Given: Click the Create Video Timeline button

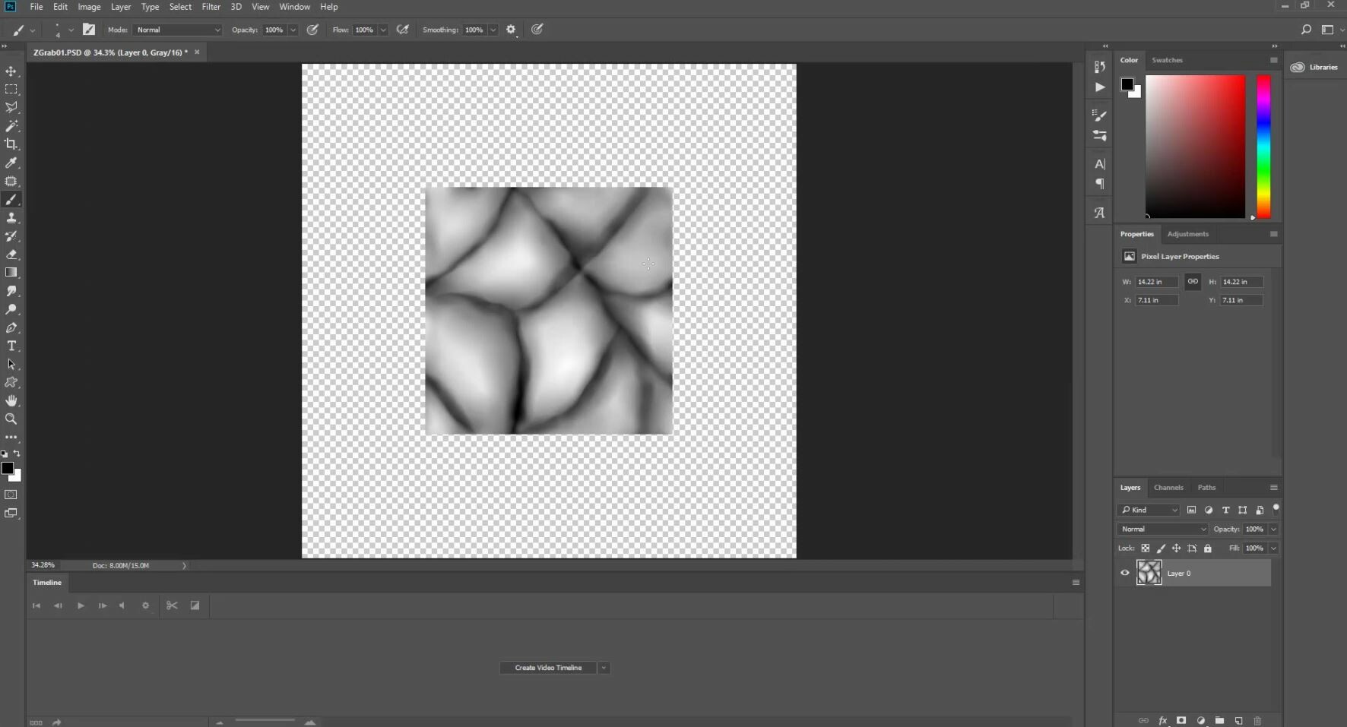Looking at the screenshot, I should click(548, 668).
